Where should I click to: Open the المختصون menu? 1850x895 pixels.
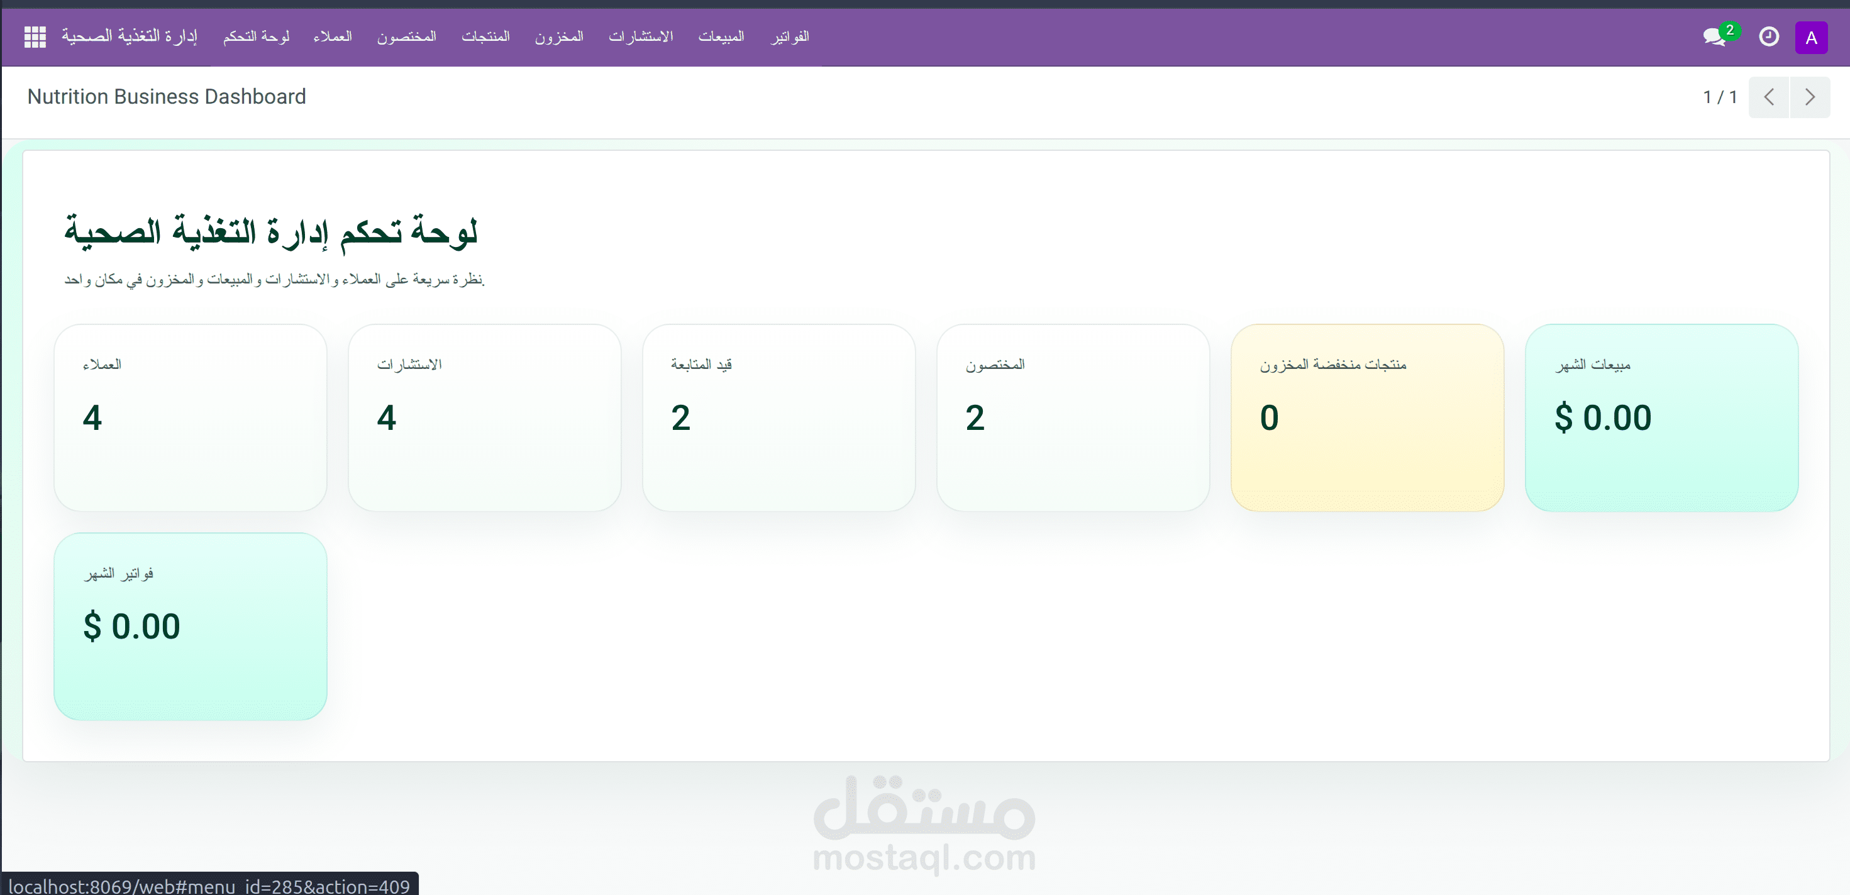(406, 36)
